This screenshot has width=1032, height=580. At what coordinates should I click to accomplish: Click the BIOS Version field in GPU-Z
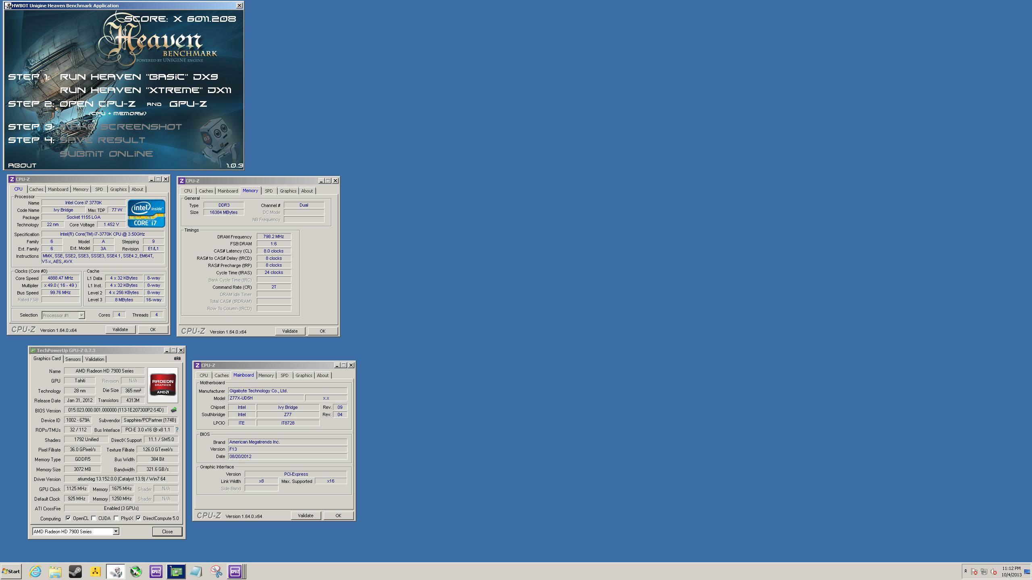[x=117, y=410]
